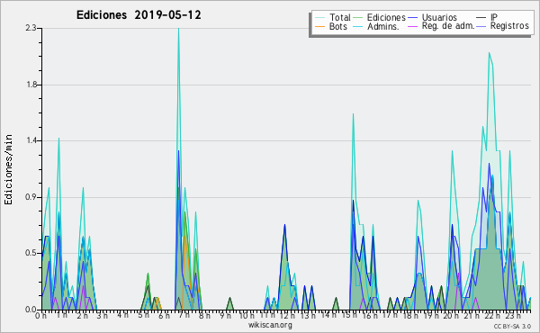
Task: Click the '15 h' x-axis label
Action: (349, 315)
